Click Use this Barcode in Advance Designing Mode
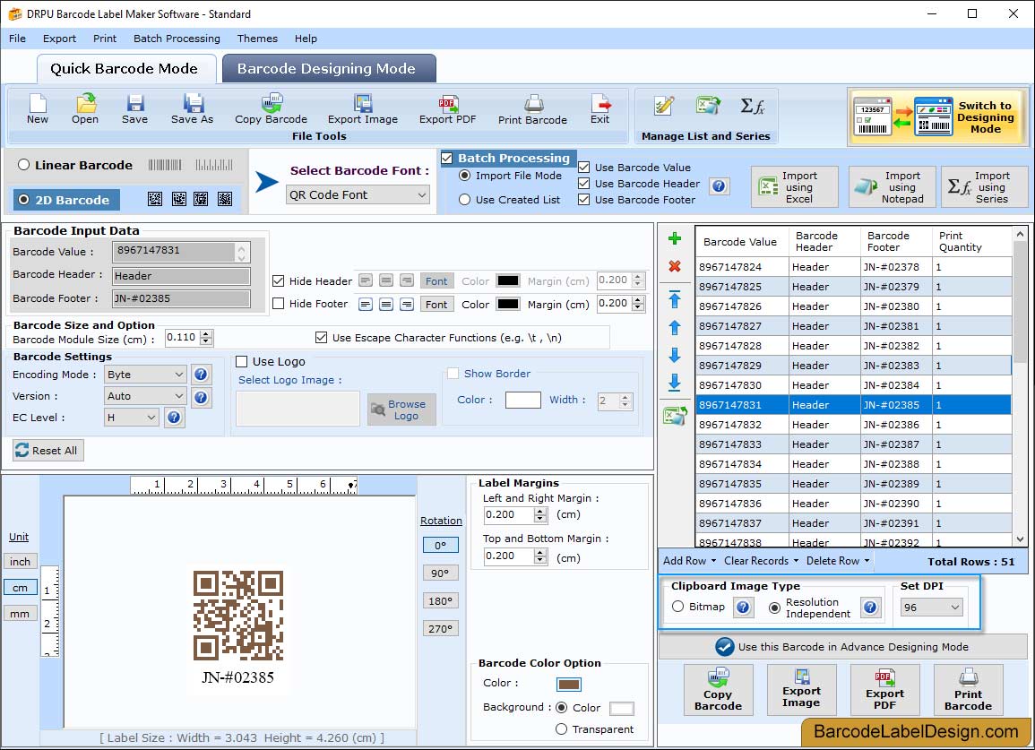The width and height of the screenshot is (1035, 750). 843,647
